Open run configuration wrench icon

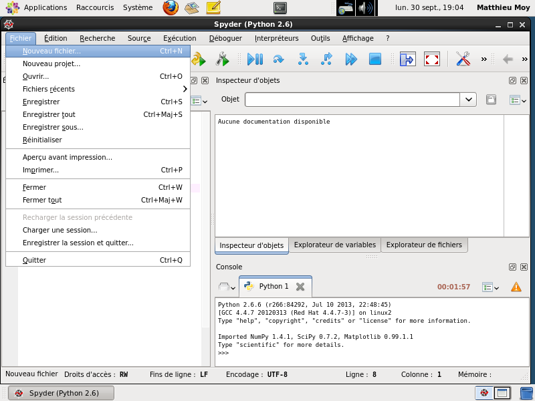pyautogui.click(x=223, y=59)
